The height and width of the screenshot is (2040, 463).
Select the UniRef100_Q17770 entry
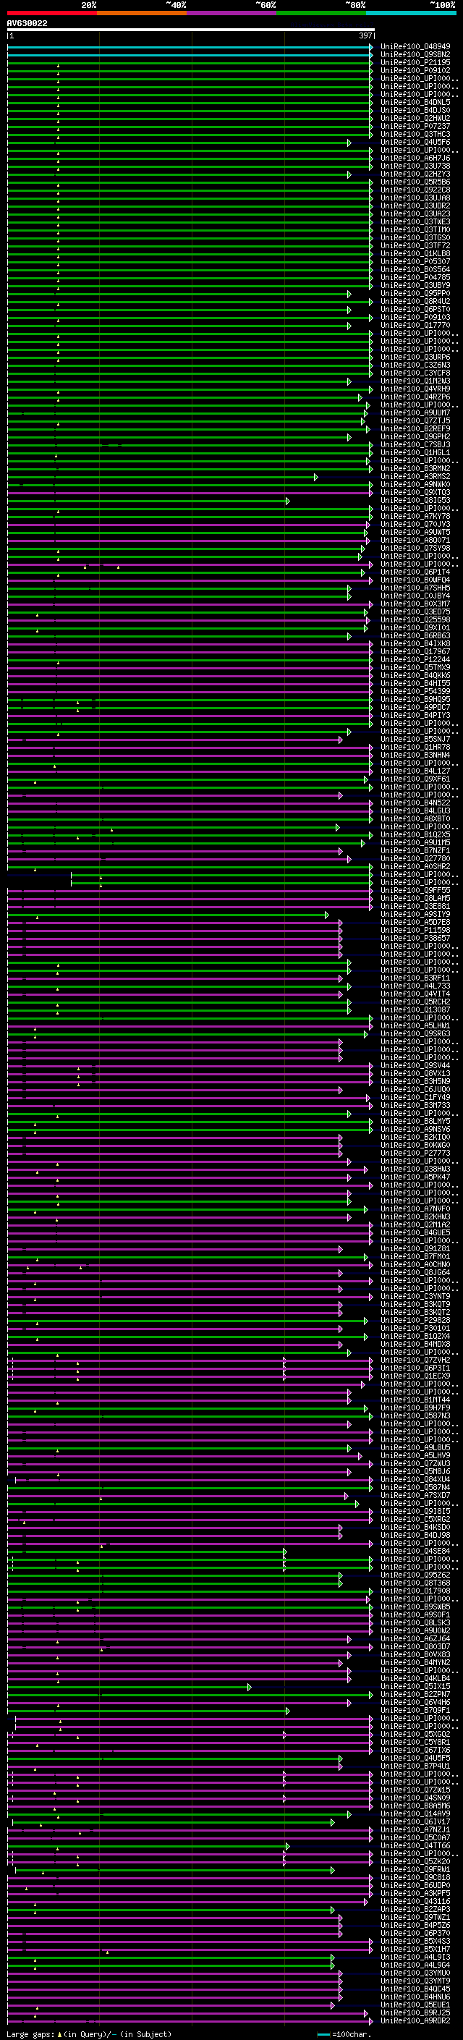tap(415, 325)
